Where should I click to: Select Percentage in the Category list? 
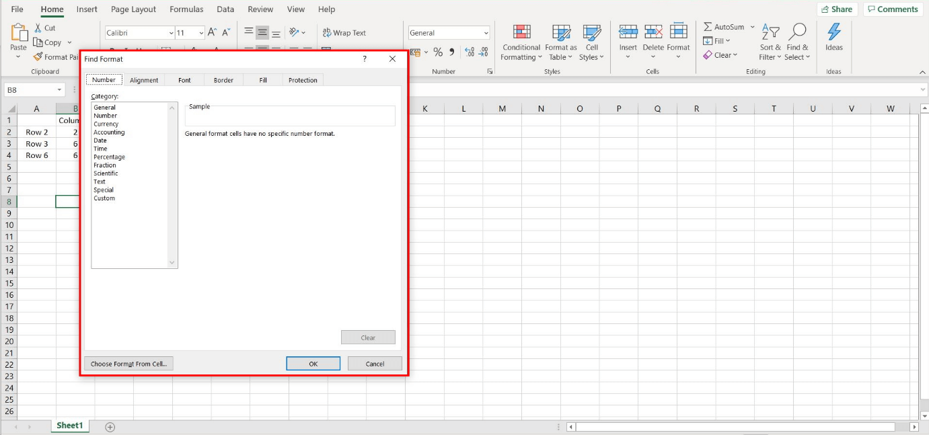pyautogui.click(x=109, y=157)
